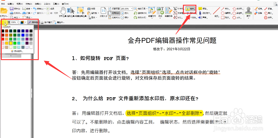Click the Export icon
This screenshot has width=278, height=138.
tap(12, 17)
